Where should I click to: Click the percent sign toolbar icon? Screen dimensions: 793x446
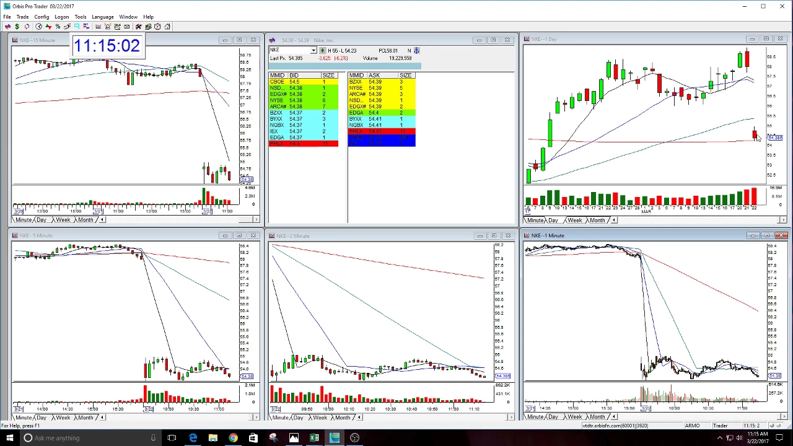[58, 26]
